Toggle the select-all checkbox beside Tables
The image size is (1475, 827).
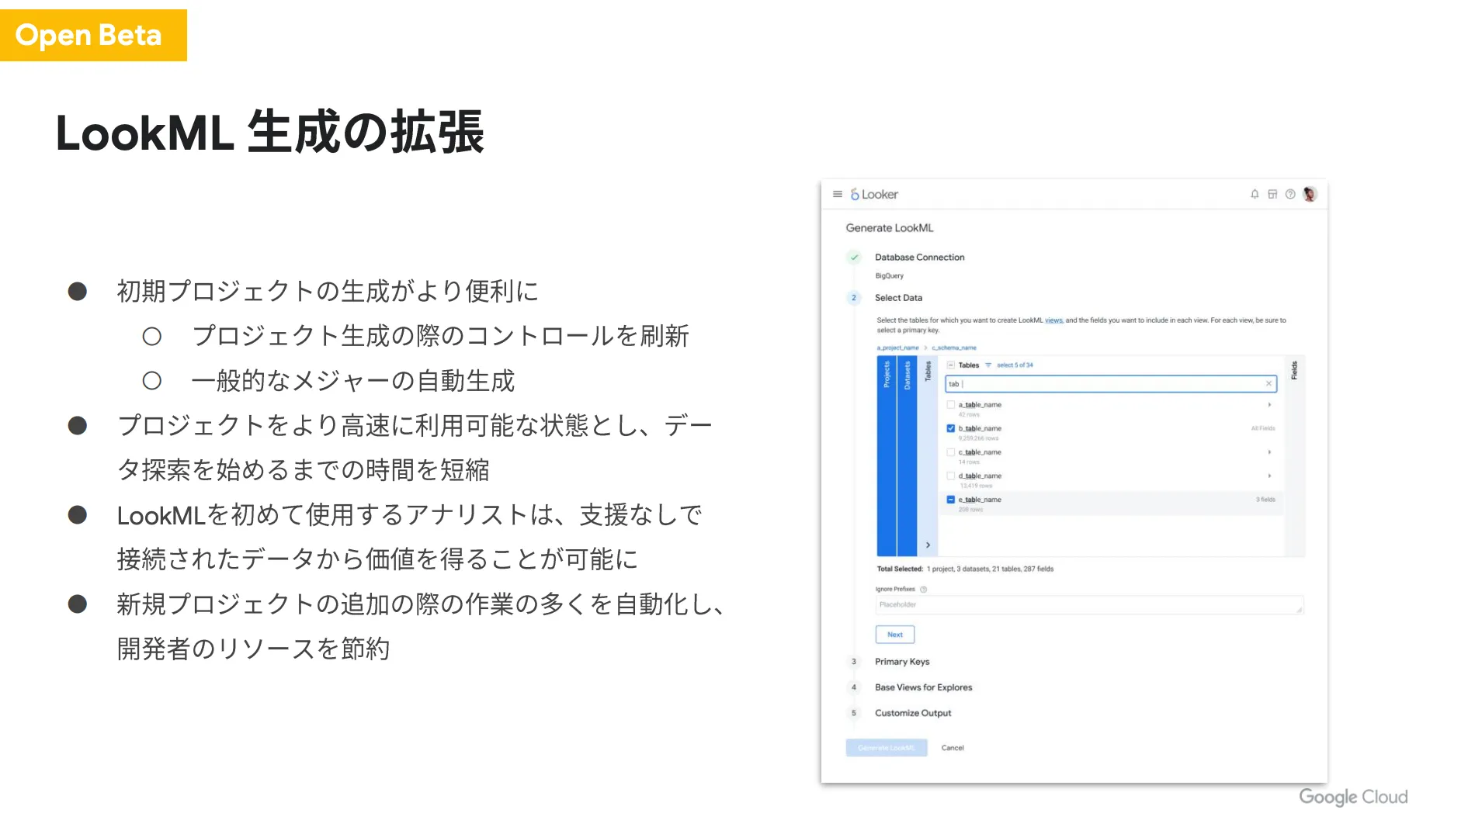(951, 365)
